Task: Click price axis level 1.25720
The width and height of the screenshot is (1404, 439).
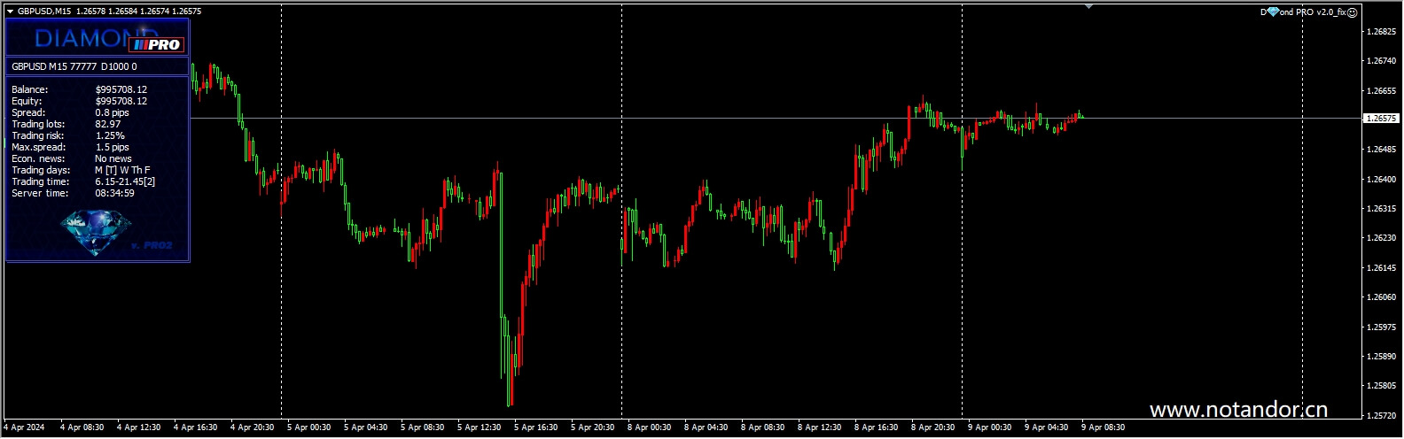Action: 1383,416
